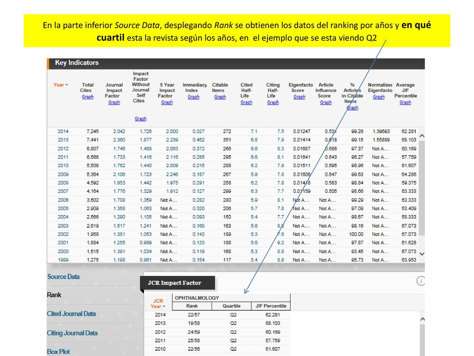
Task: Click rank value 19/58 for 2013
Action: (x=194, y=323)
